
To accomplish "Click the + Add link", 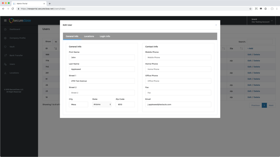I will pyautogui.click(x=250, y=48).
